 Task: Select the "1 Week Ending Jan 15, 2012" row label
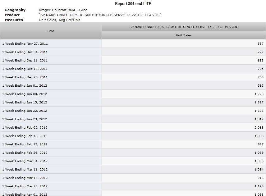pyautogui.click(x=25, y=103)
